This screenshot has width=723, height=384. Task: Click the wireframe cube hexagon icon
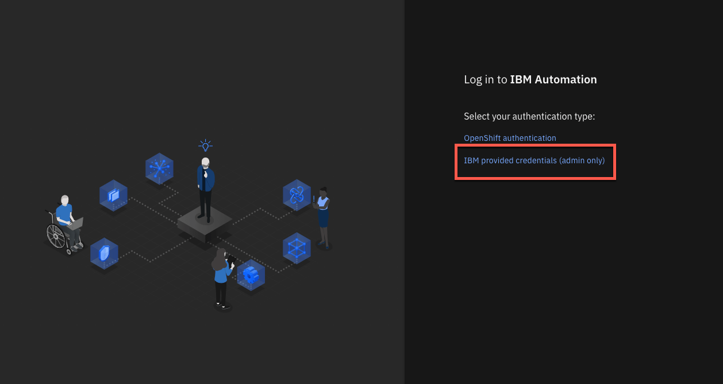click(x=297, y=248)
